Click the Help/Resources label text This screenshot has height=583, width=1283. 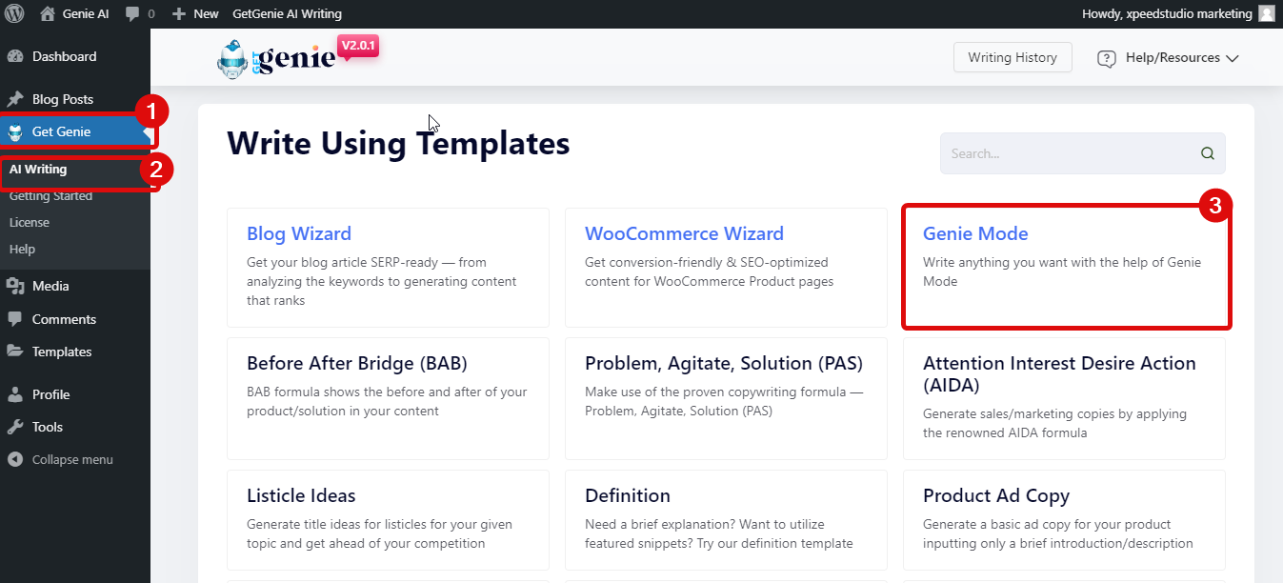[x=1173, y=57]
